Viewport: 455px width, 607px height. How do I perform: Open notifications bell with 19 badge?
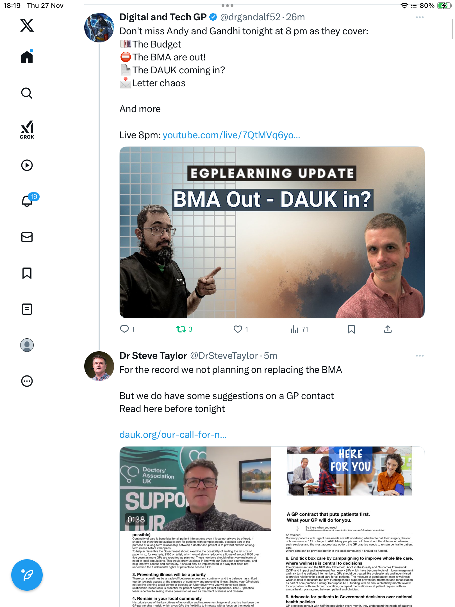27,201
